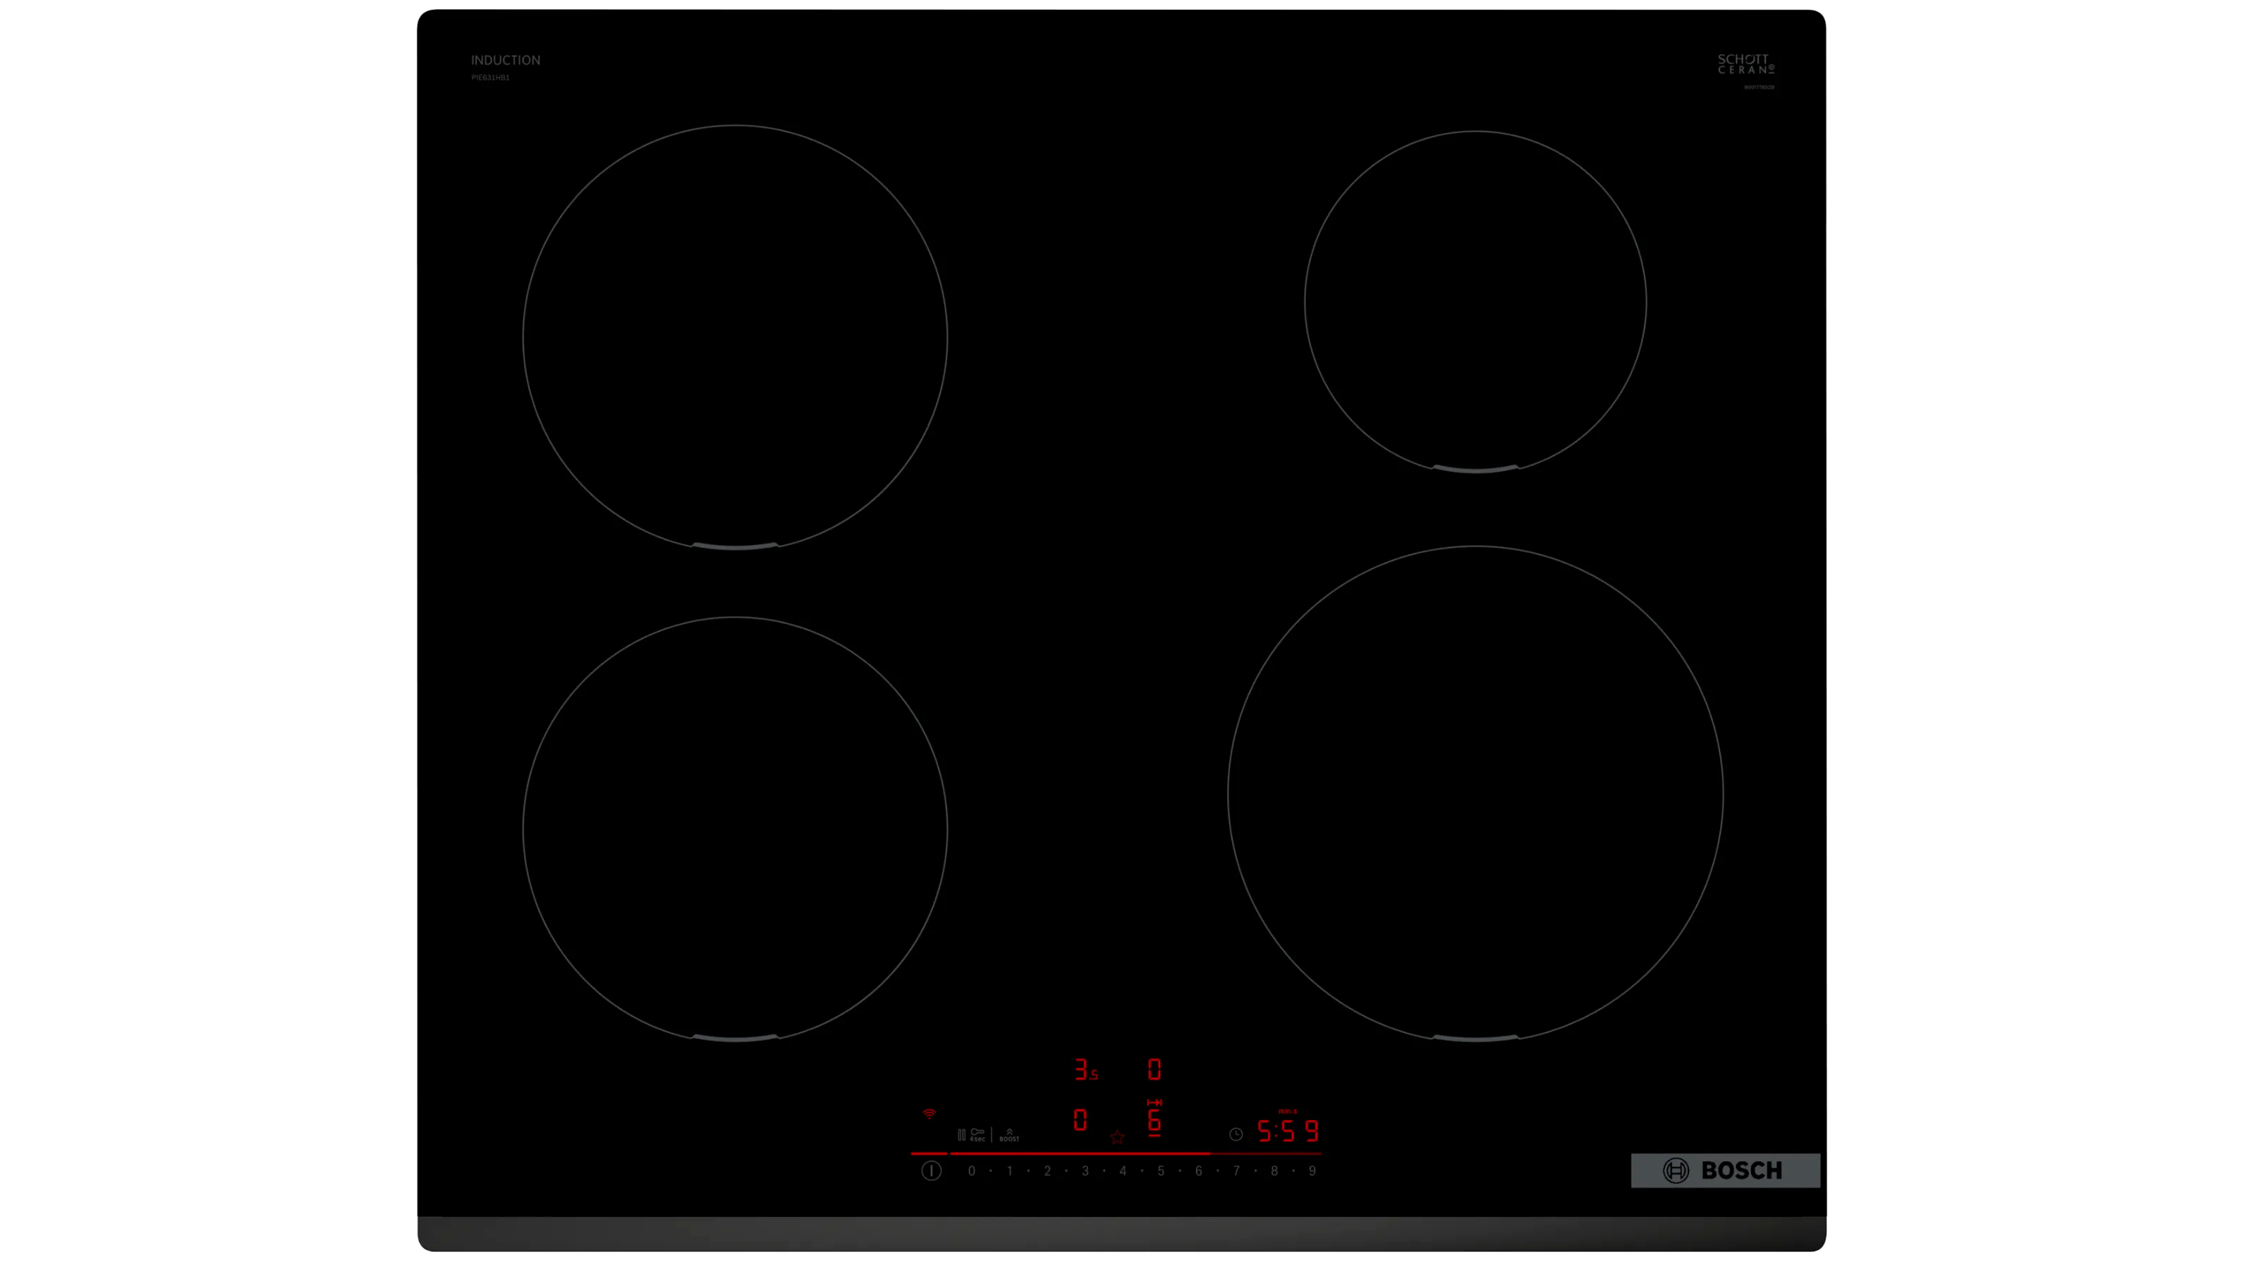Tap the 4sec key child lock symbol
Screen dimensions: 2244x1262
[x=977, y=1134]
